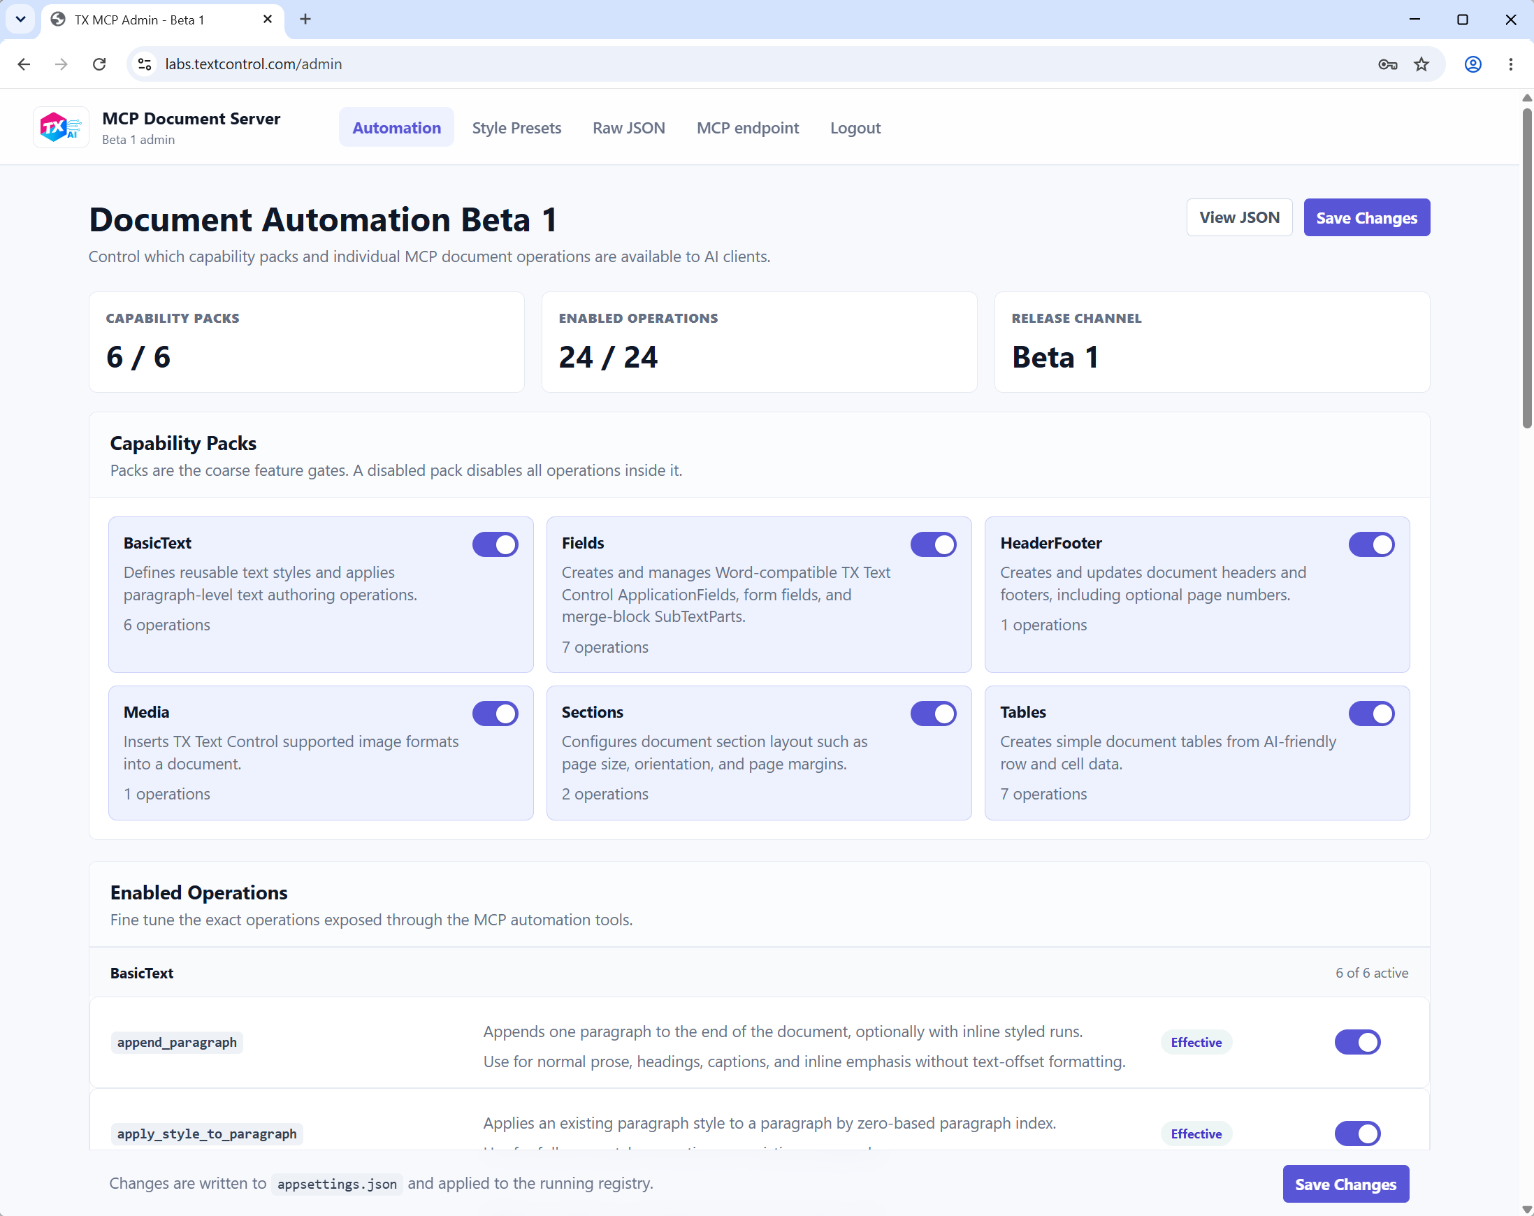Screen dimensions: 1534x1216
Task: Click '7 operations' in the Tables card
Action: (1044, 793)
